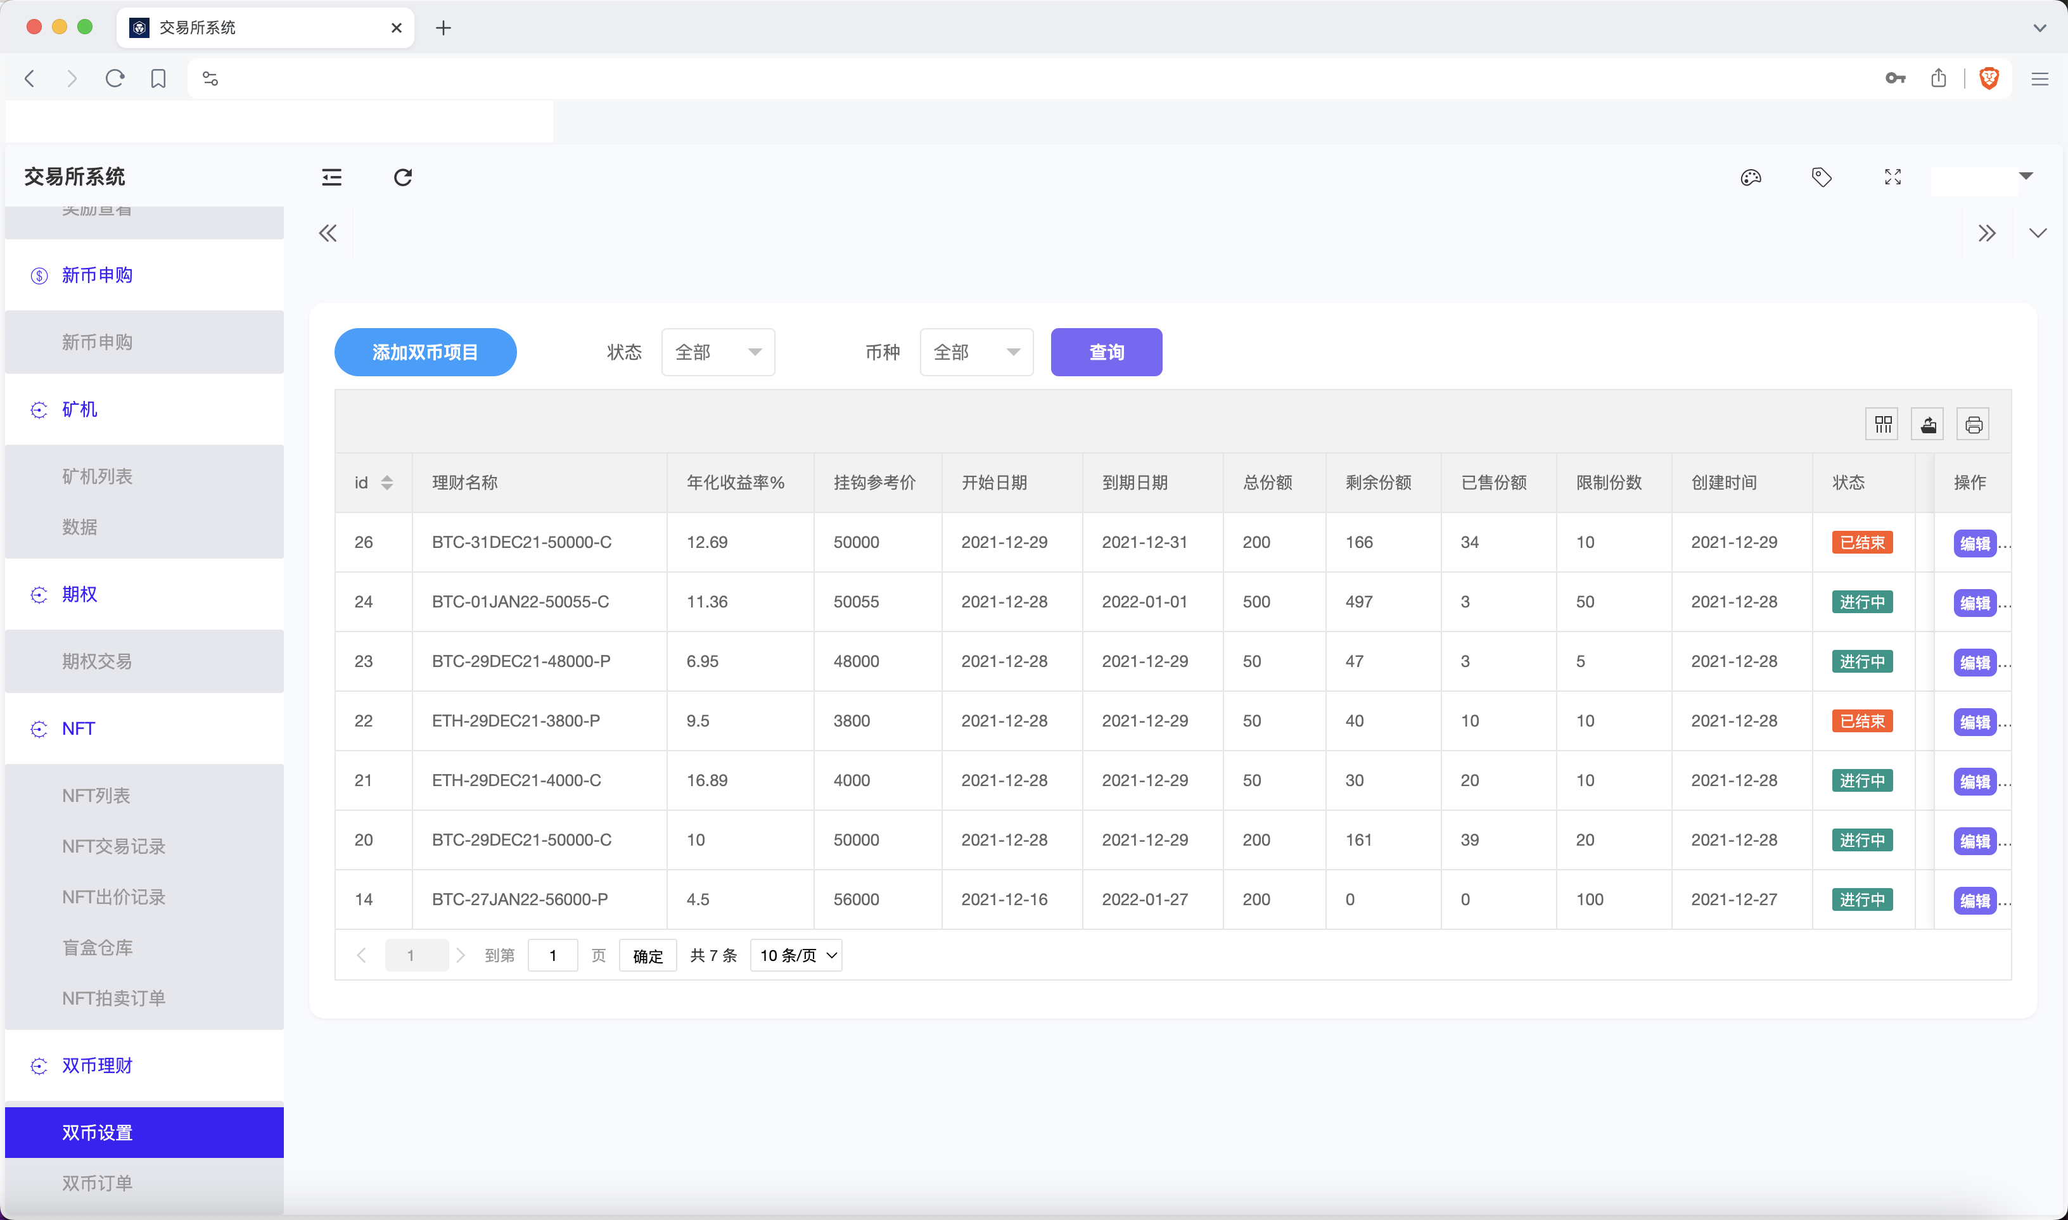Click the browser share icon
The image size is (2068, 1220).
(x=1939, y=78)
